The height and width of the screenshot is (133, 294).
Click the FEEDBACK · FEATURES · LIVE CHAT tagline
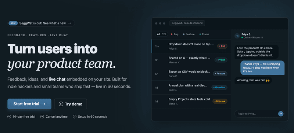click(x=38, y=35)
